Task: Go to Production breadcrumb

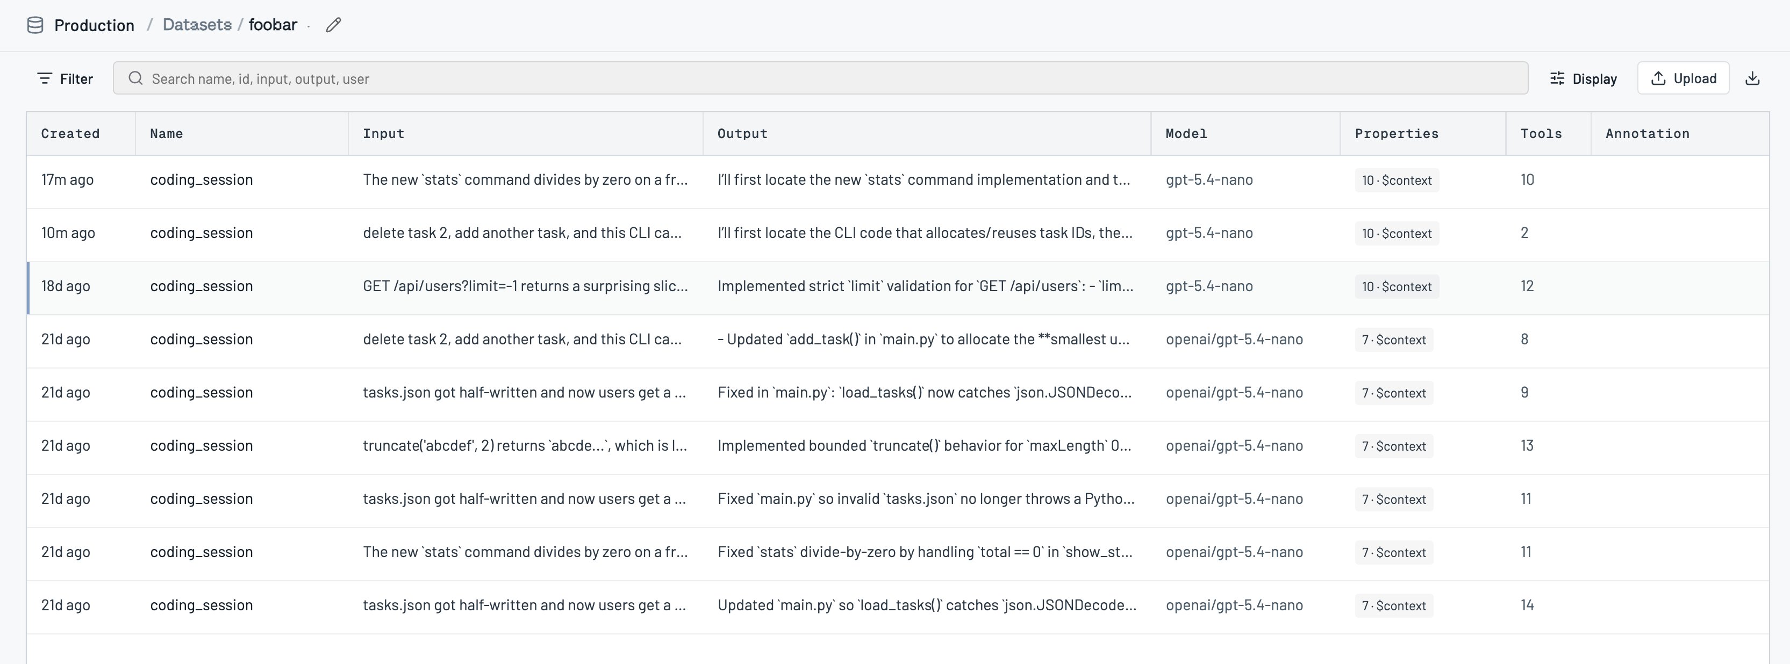Action: [x=95, y=25]
